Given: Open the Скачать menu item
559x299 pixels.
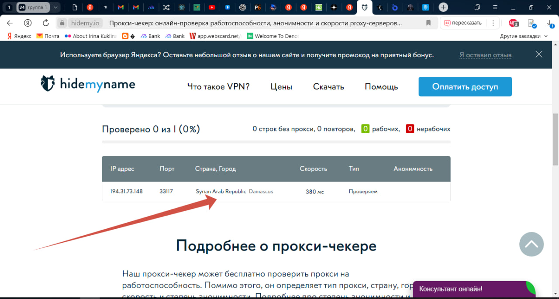Looking at the screenshot, I should [x=328, y=86].
